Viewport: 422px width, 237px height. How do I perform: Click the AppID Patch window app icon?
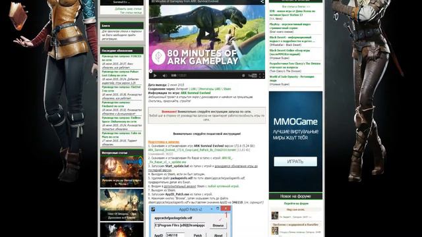(153, 209)
